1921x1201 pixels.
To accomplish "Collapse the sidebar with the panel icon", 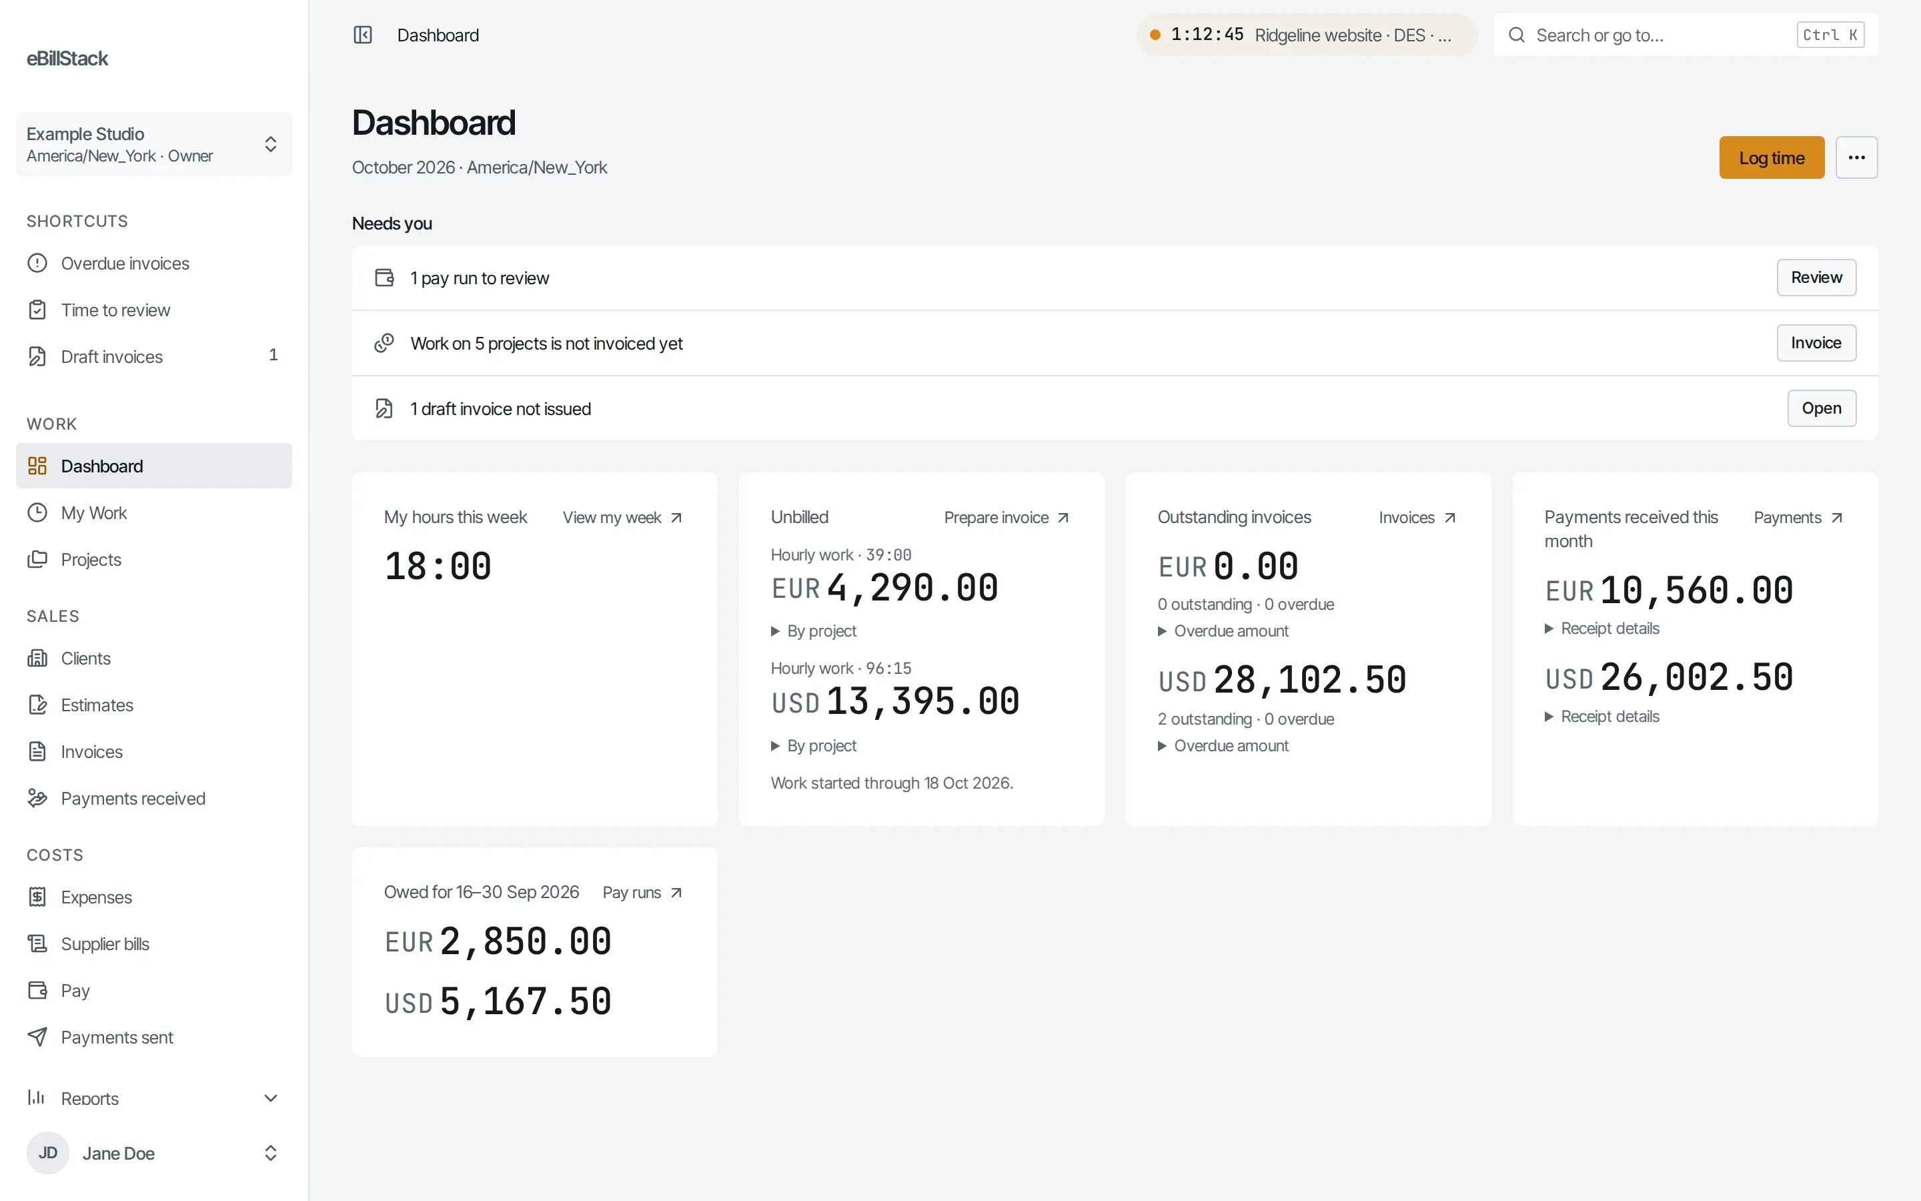I will [x=363, y=35].
